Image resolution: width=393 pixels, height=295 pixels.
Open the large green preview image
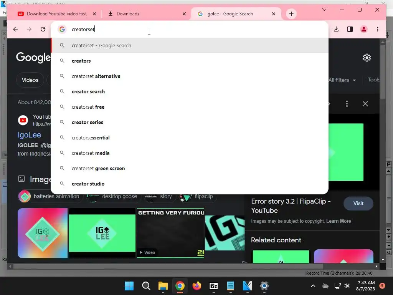(x=346, y=152)
